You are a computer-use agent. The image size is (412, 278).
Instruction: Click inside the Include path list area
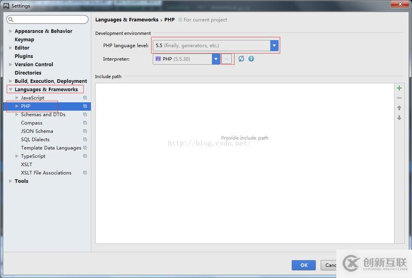coord(245,163)
